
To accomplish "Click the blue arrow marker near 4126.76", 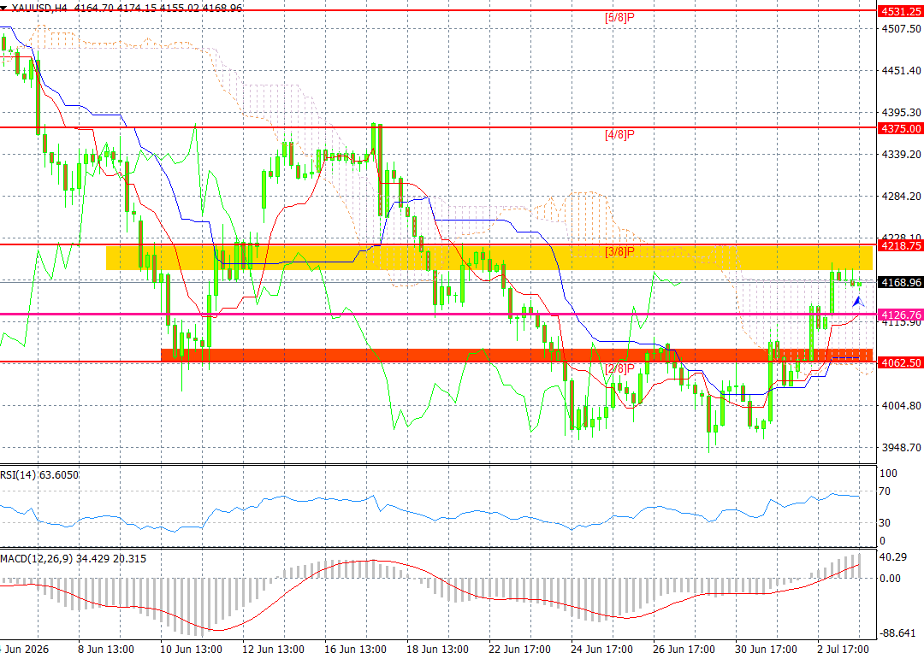I will (859, 302).
